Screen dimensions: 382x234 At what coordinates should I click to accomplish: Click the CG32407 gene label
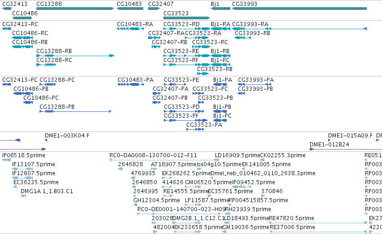click(x=161, y=4)
